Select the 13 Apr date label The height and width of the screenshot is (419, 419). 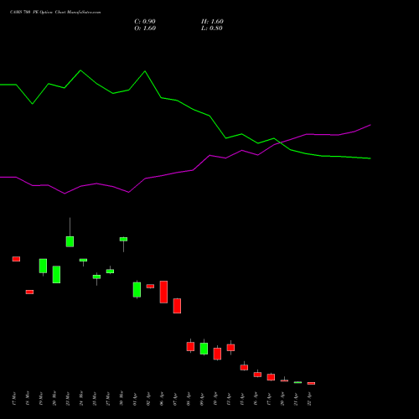[x=229, y=399]
